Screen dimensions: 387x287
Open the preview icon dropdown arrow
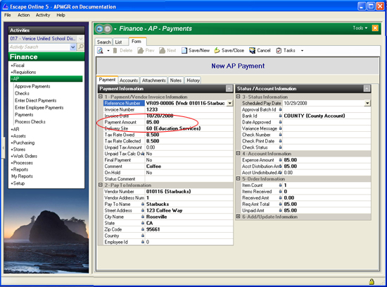pyautogui.click(x=108, y=51)
